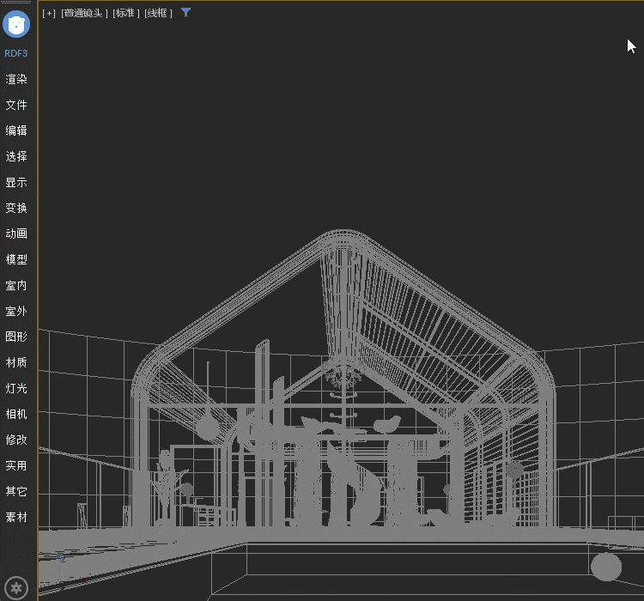Open the 显示 display menu
The image size is (644, 601).
16,182
